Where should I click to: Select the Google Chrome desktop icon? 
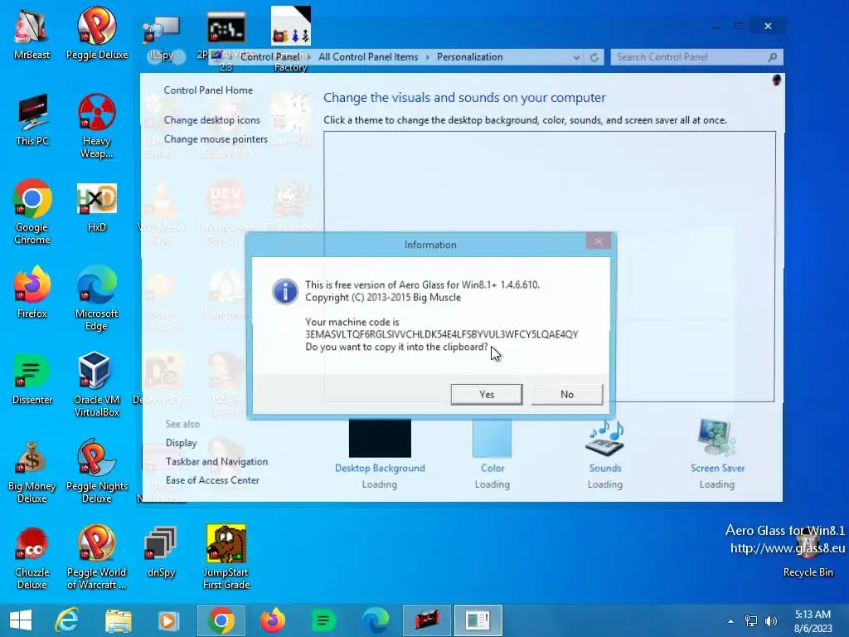coord(32,212)
